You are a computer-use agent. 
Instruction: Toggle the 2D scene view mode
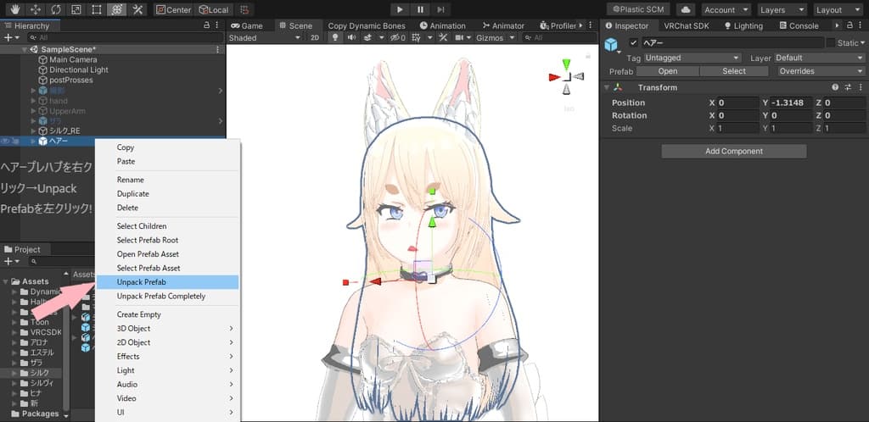click(315, 38)
